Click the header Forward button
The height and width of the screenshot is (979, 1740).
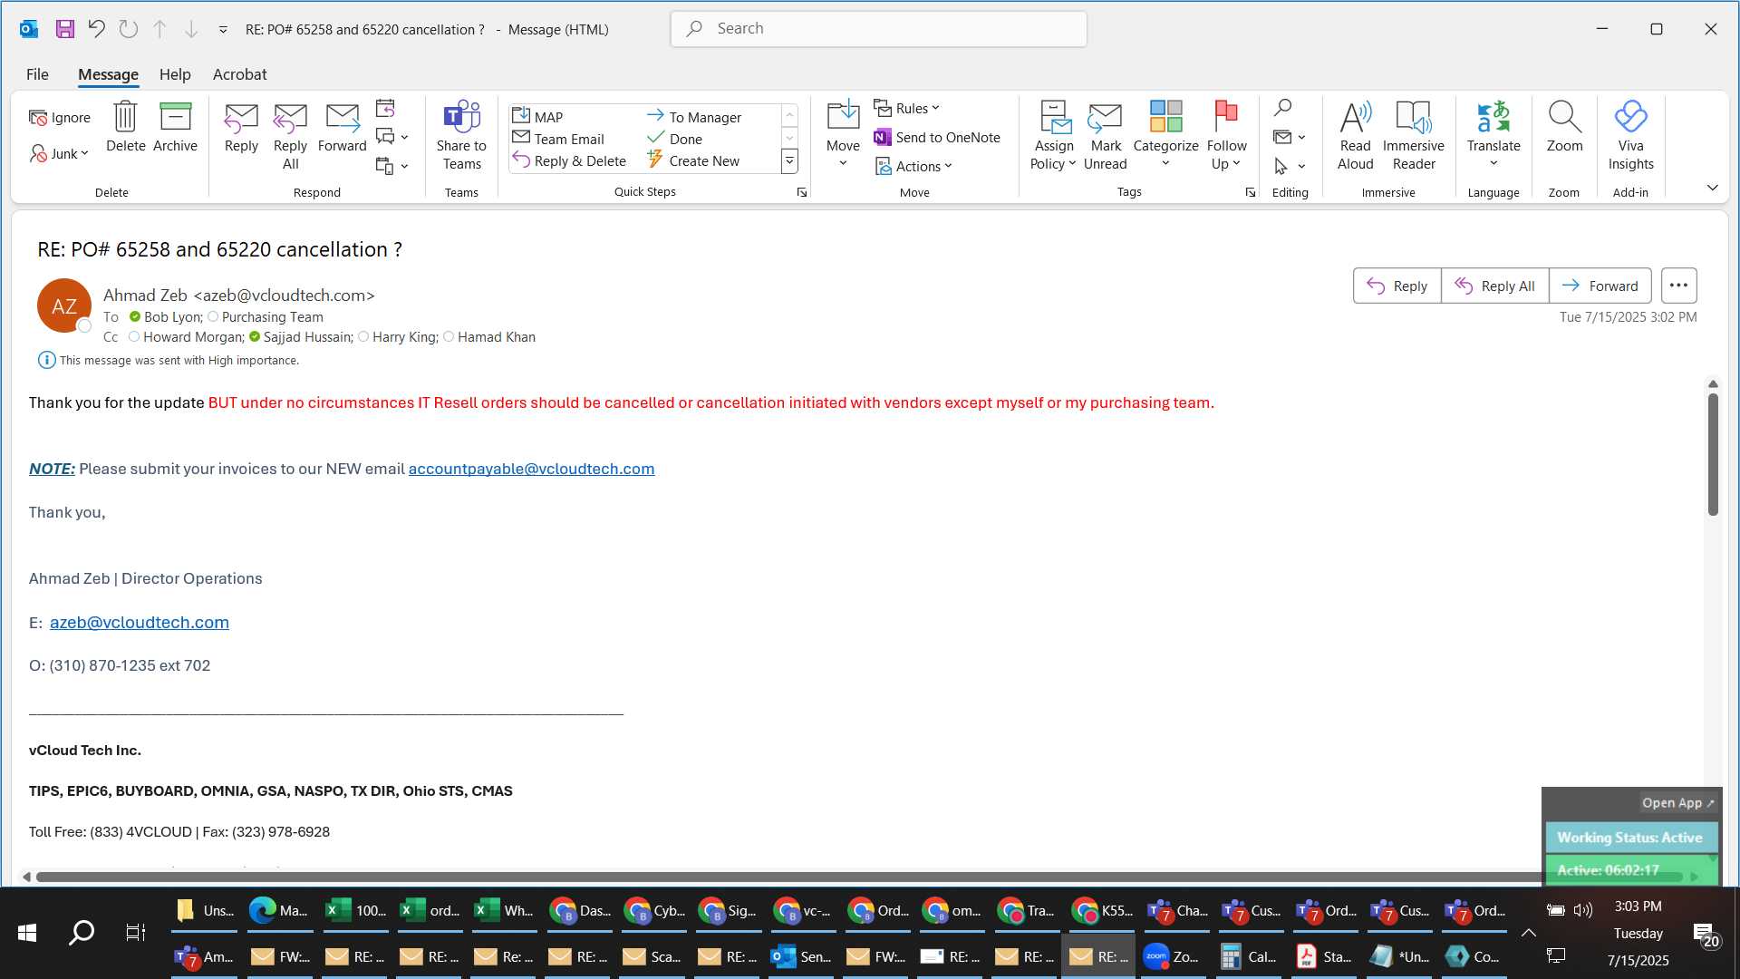(x=1600, y=286)
